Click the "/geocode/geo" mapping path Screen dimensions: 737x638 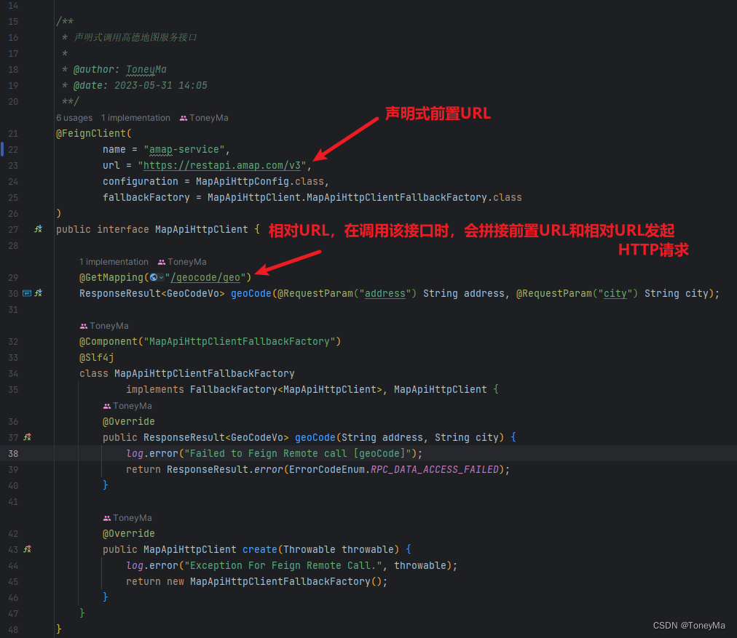205,277
